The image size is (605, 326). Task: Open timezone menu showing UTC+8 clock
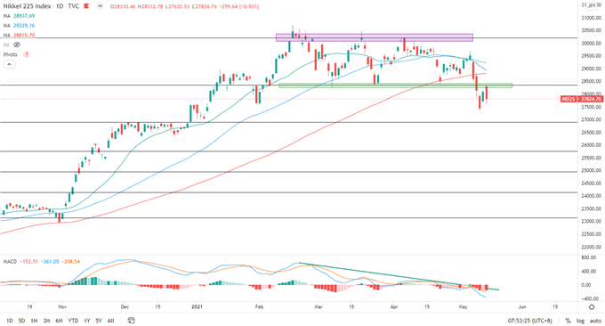[529, 321]
